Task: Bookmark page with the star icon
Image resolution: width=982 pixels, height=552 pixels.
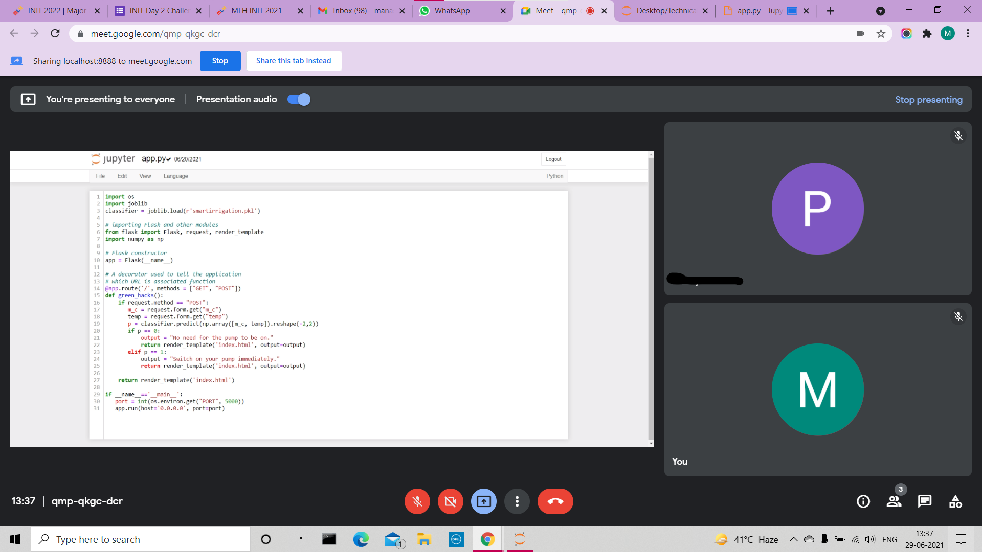Action: 881,34
